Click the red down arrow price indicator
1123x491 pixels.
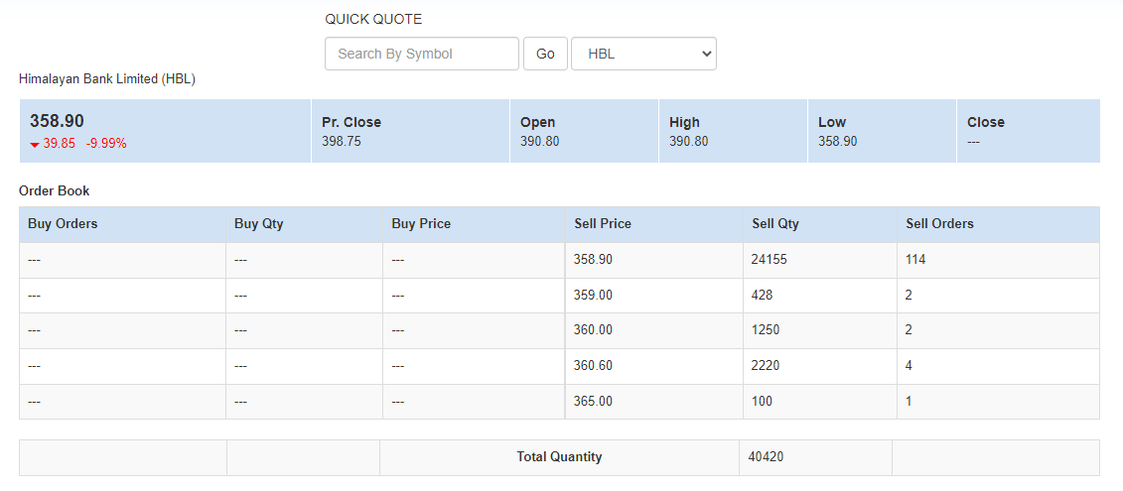click(35, 144)
